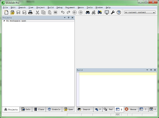Click the Undo arrow icon
This screenshot has height=118, width=159.
(x=63, y=12)
